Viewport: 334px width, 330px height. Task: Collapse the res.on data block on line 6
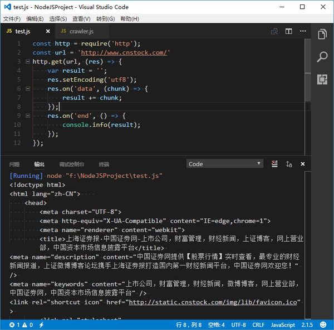[x=28, y=89]
